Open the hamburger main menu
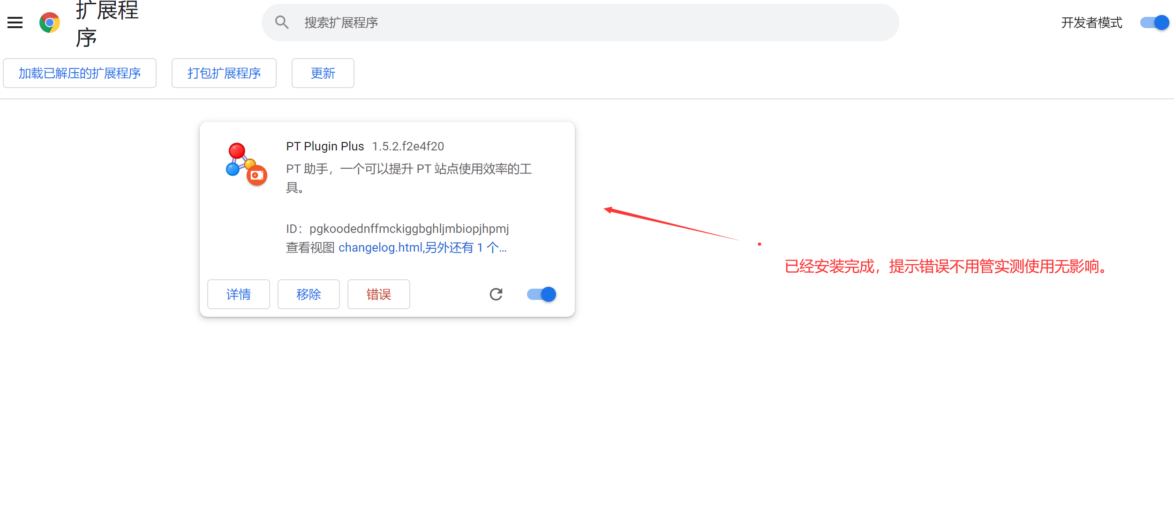Image resolution: width=1174 pixels, height=522 pixels. point(15,22)
